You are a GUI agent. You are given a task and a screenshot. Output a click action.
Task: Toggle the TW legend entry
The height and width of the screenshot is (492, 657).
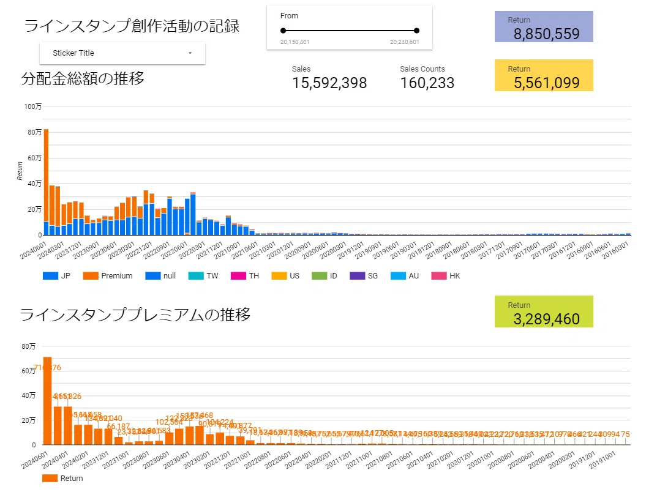(x=203, y=275)
